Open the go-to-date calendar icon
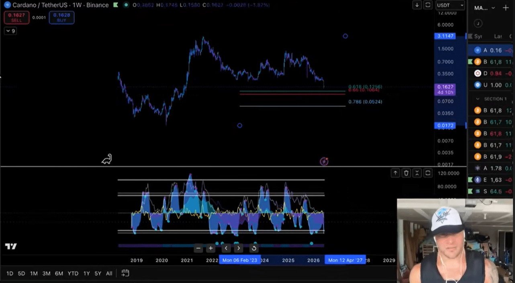515x283 pixels. 125,273
